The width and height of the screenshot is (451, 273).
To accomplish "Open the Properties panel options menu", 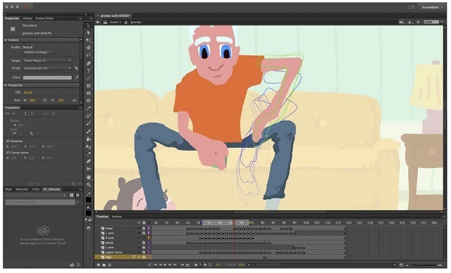I will [x=80, y=18].
